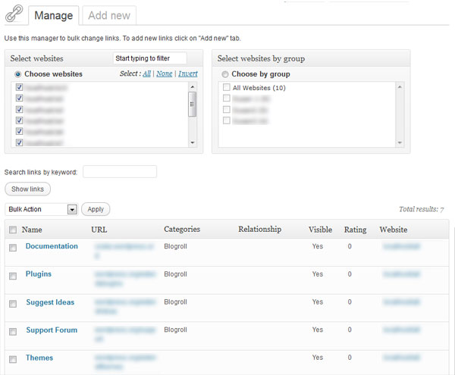
Task: Click the None selection link
Action: click(164, 73)
